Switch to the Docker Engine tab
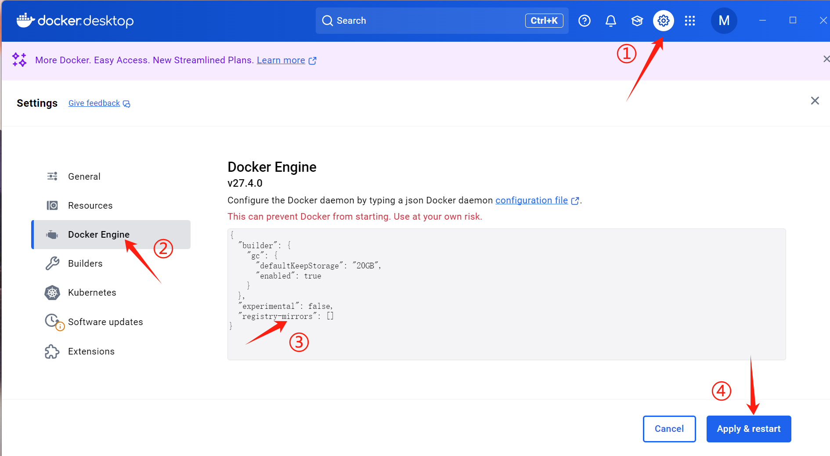830x456 pixels. click(99, 234)
